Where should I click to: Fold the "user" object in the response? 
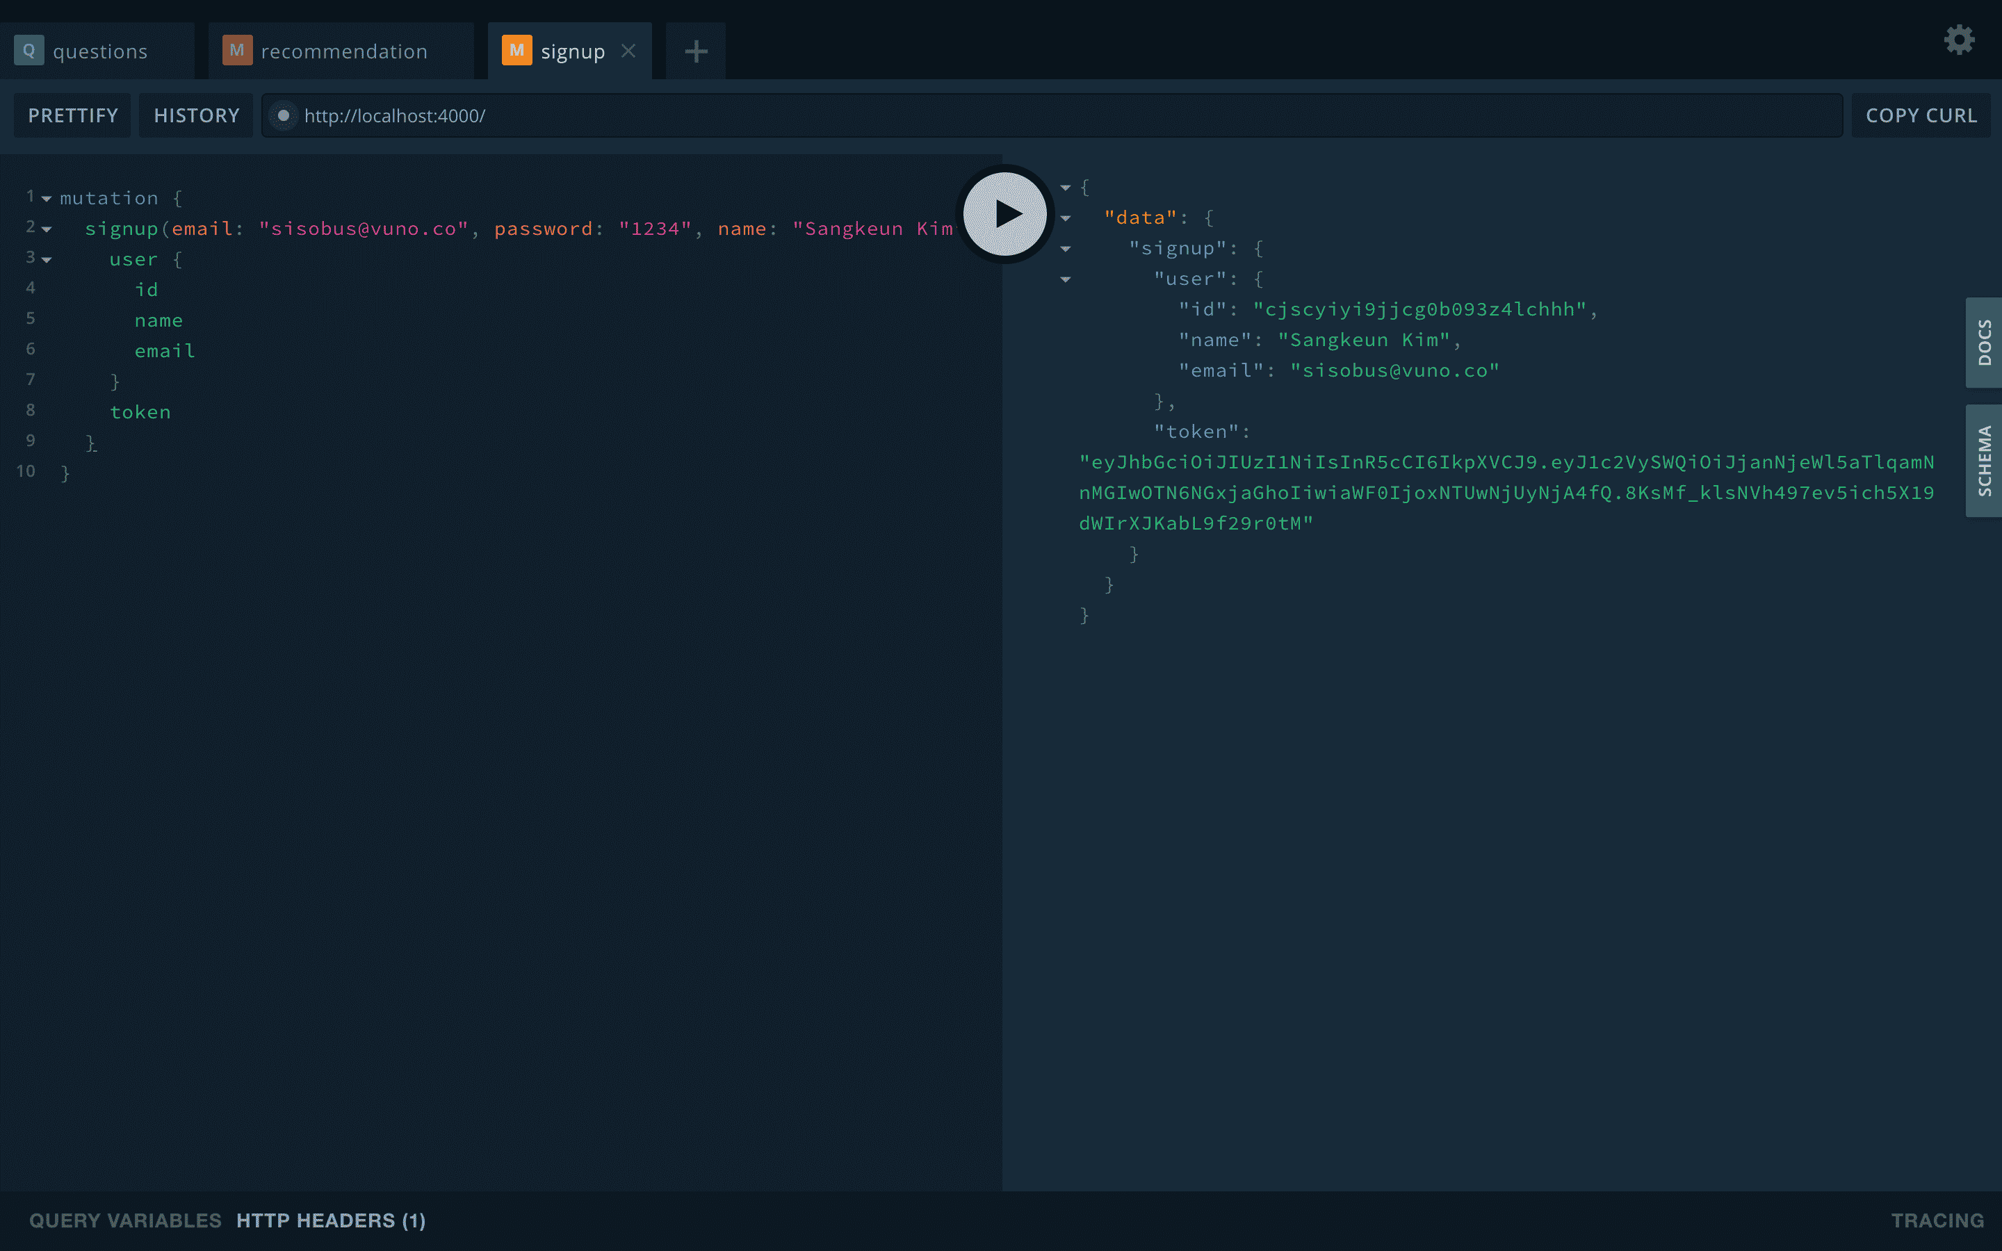[x=1066, y=279]
